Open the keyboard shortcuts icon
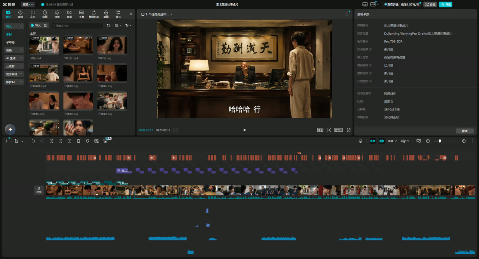Screen dimensions: 479x259 pos(365,4)
